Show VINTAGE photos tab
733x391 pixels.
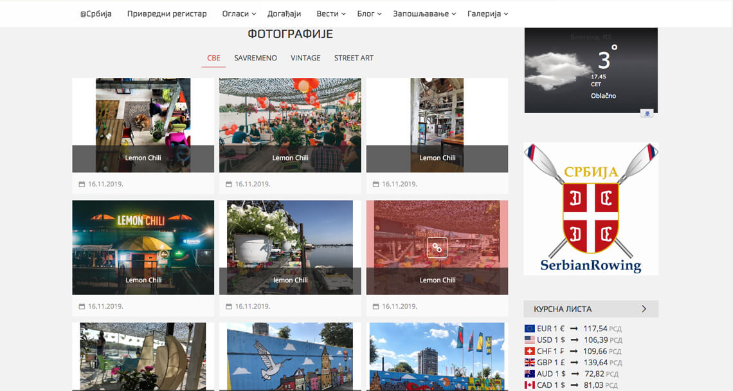(305, 58)
